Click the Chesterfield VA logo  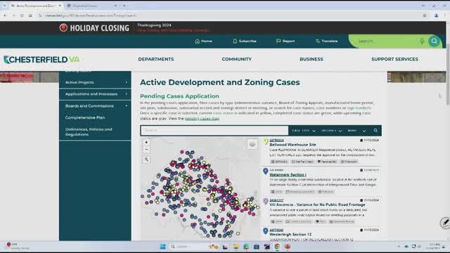tap(41, 60)
